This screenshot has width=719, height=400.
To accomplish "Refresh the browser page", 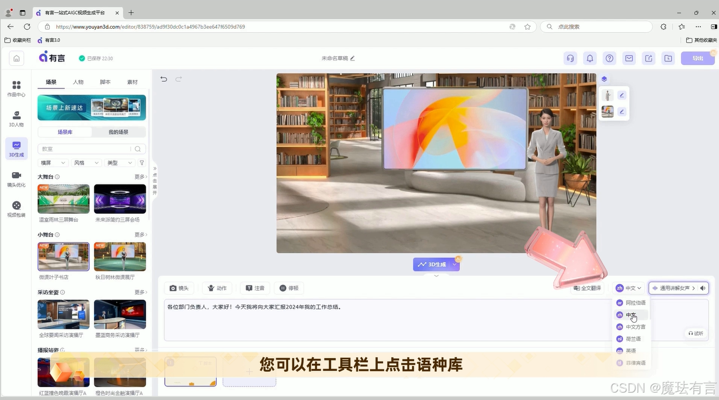I will click(27, 27).
